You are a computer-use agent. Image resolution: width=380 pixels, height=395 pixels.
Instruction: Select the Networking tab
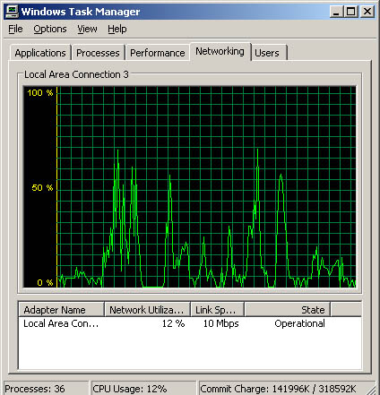point(220,51)
